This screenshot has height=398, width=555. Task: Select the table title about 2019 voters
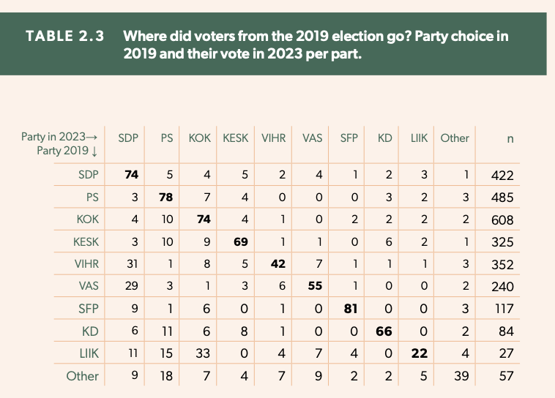[316, 45]
